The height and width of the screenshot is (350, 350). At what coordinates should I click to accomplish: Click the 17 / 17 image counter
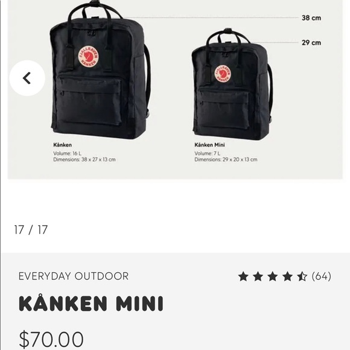31,230
